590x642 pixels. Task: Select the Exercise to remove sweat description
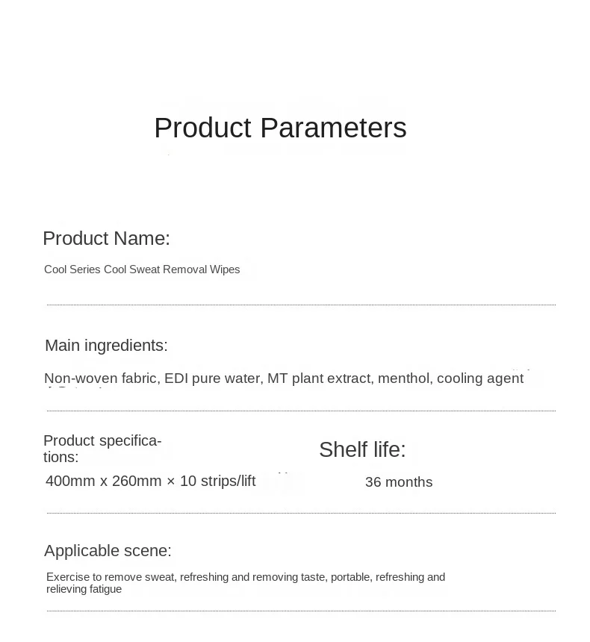point(246,583)
